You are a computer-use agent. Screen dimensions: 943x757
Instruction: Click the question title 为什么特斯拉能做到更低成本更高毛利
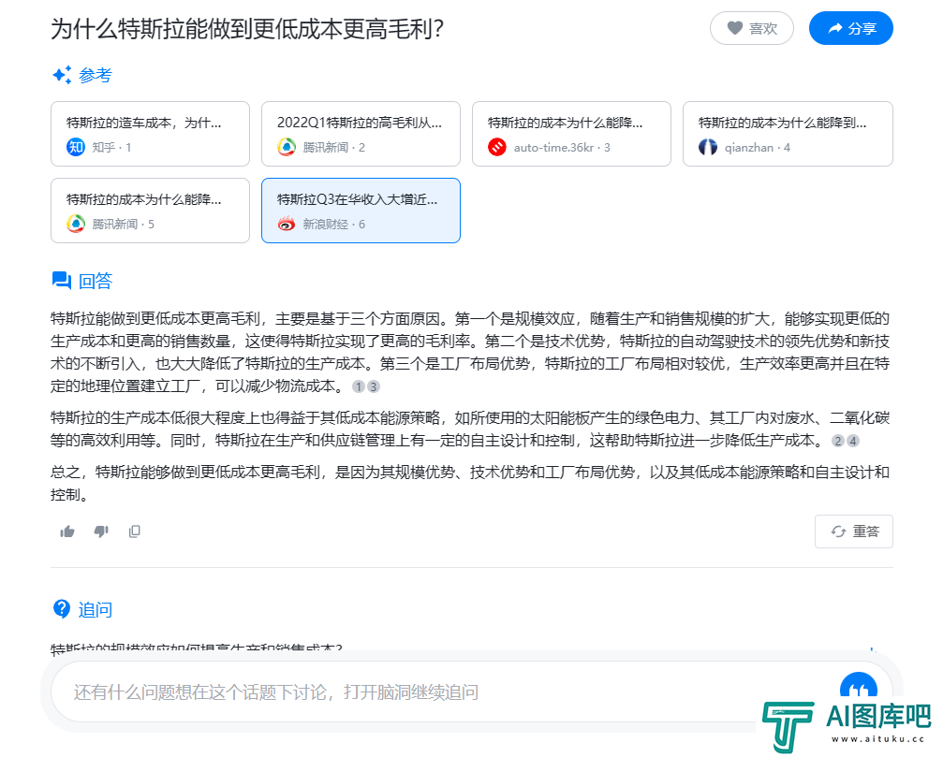247,29
